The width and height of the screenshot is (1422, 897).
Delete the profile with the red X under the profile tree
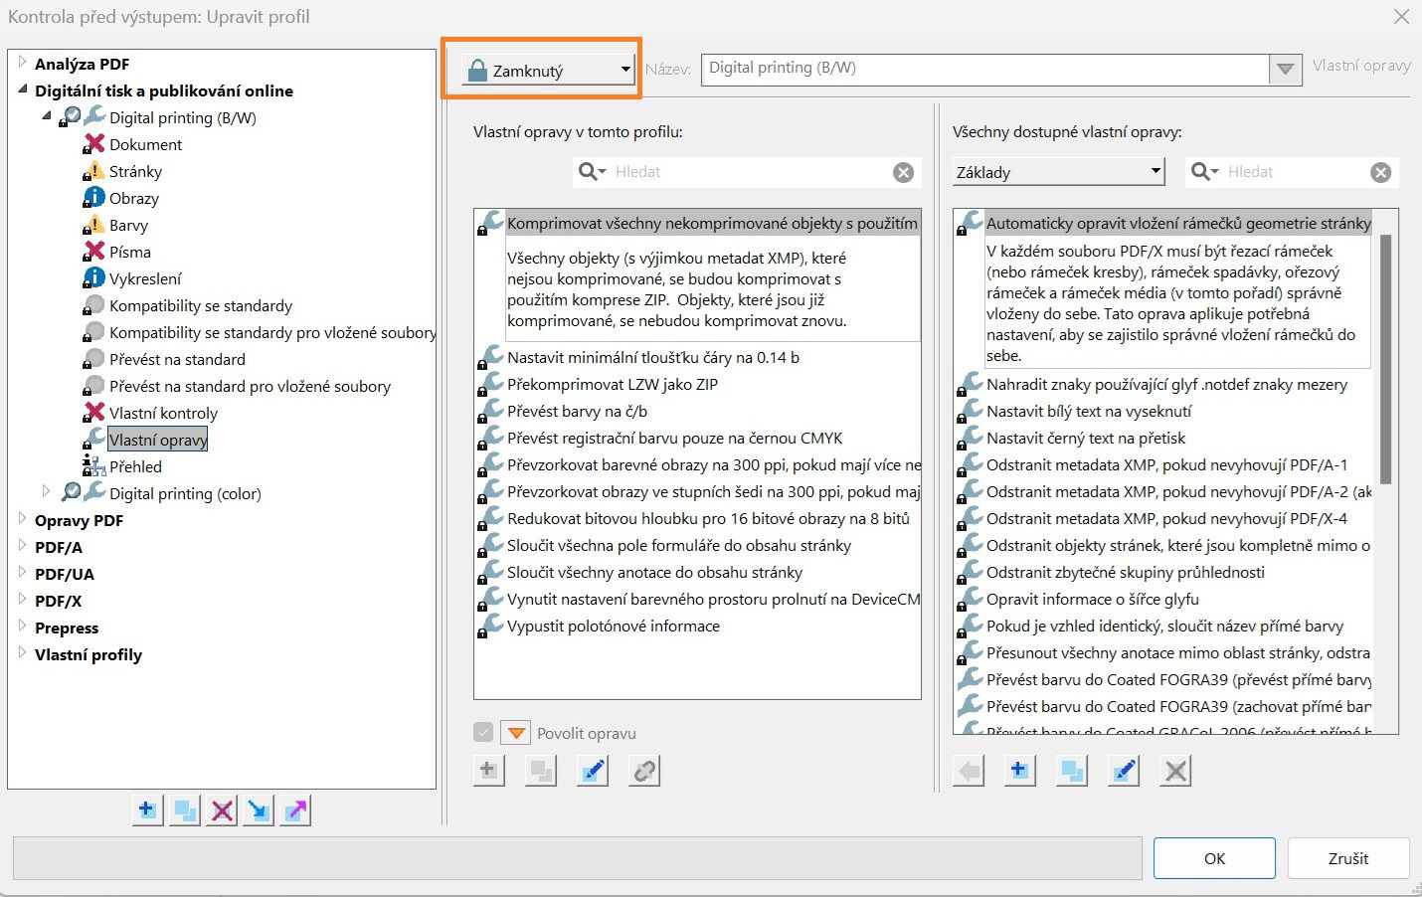[222, 810]
